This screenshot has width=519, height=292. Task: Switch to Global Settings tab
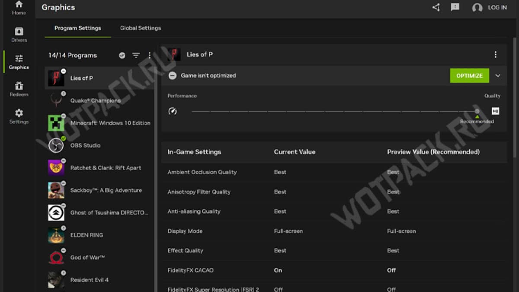click(141, 28)
